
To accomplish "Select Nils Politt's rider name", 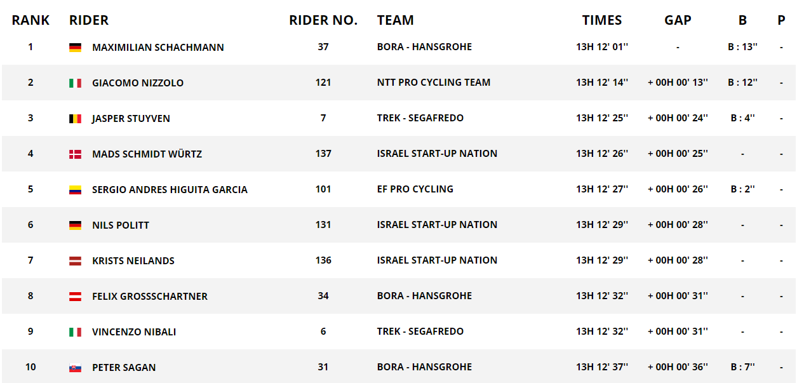I will (121, 225).
